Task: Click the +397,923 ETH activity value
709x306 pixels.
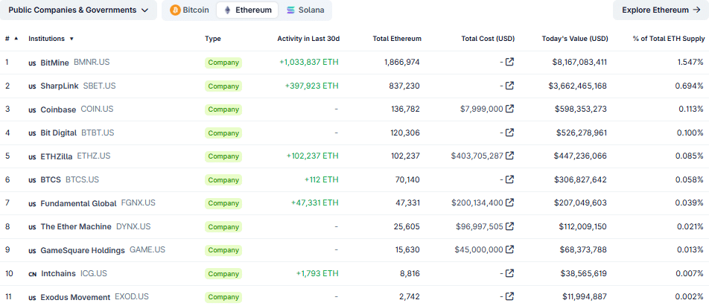Action: pos(311,86)
